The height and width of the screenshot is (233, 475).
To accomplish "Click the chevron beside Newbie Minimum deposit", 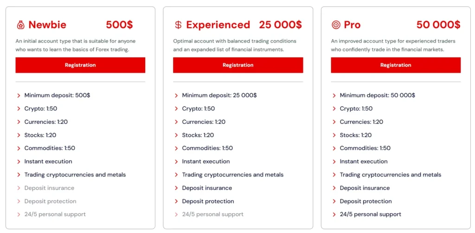I will coord(19,95).
